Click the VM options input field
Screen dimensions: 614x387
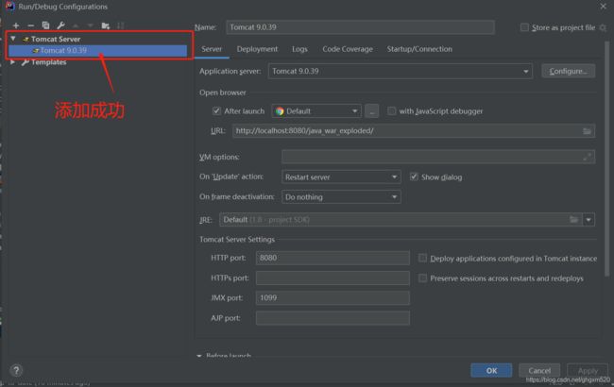[x=438, y=157]
